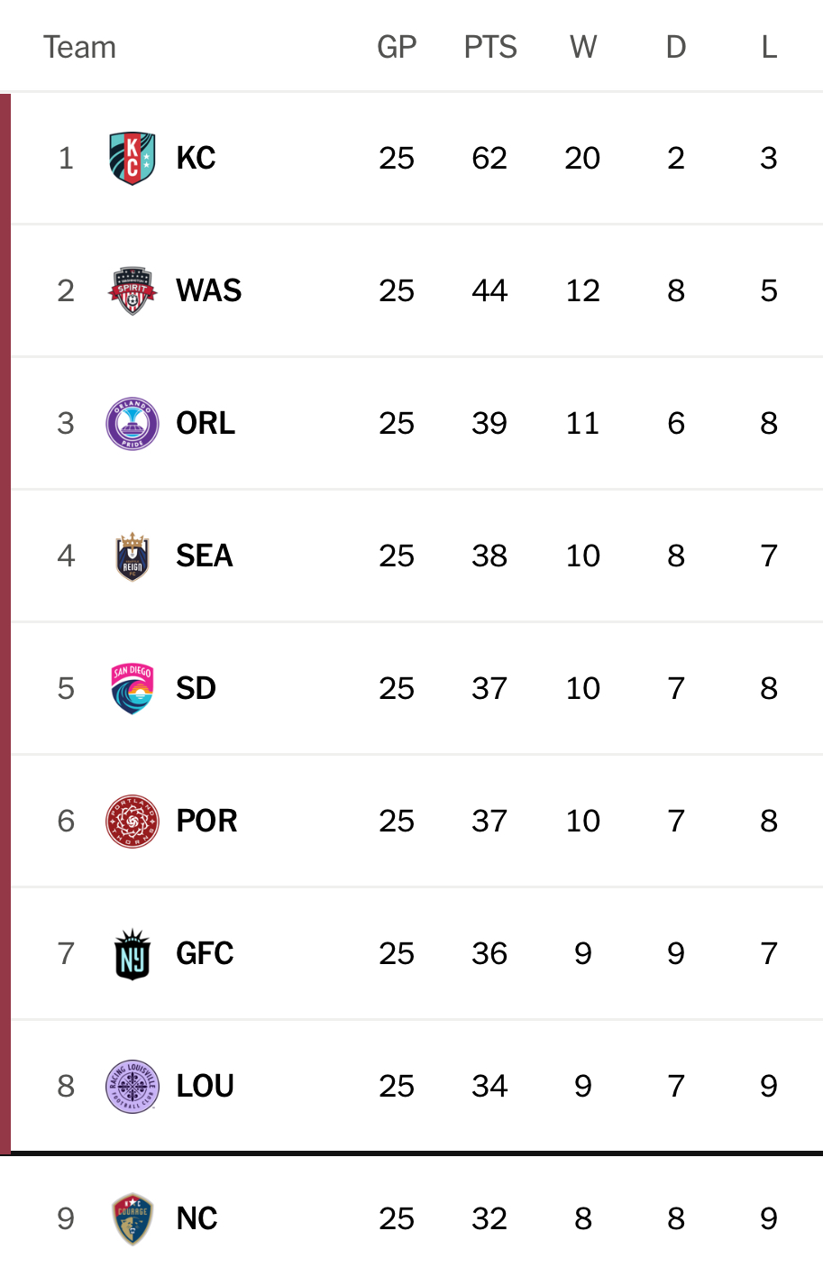Click the Kansas City Current crest icon
823x1277 pixels.
point(133,159)
